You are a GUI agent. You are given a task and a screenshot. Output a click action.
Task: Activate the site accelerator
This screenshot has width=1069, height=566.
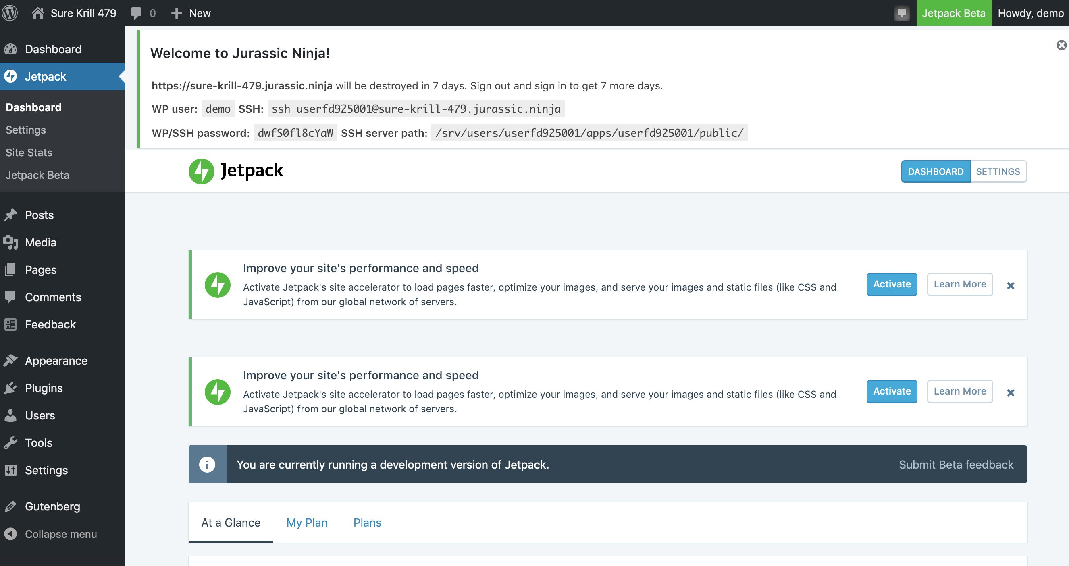pos(891,284)
